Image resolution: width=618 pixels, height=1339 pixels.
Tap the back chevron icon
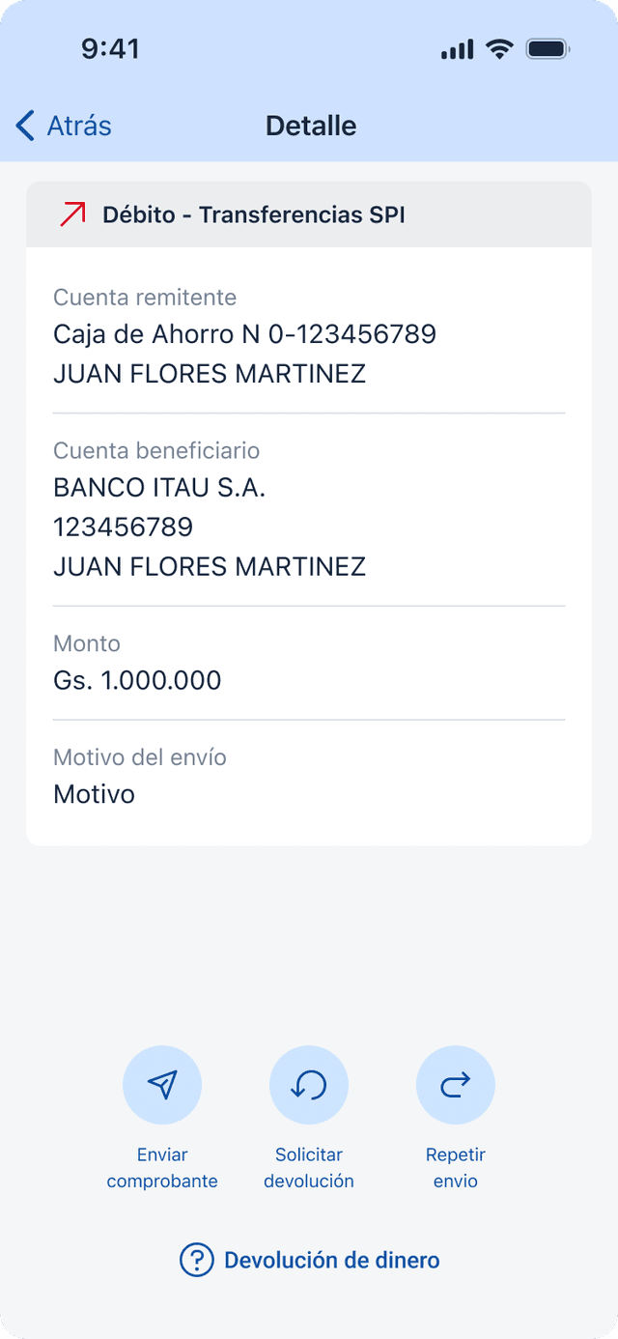click(25, 126)
